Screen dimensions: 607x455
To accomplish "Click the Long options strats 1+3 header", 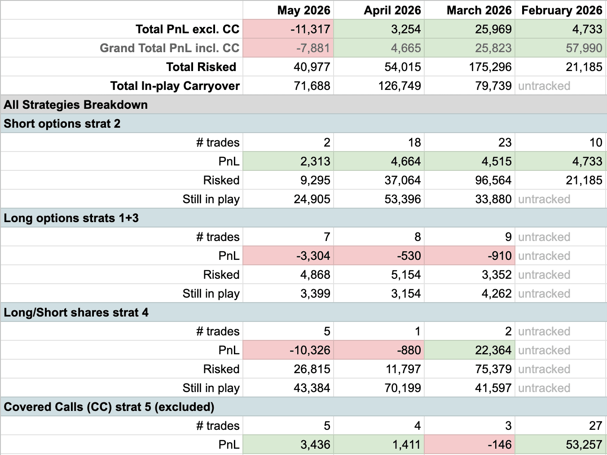I will coord(303,218).
